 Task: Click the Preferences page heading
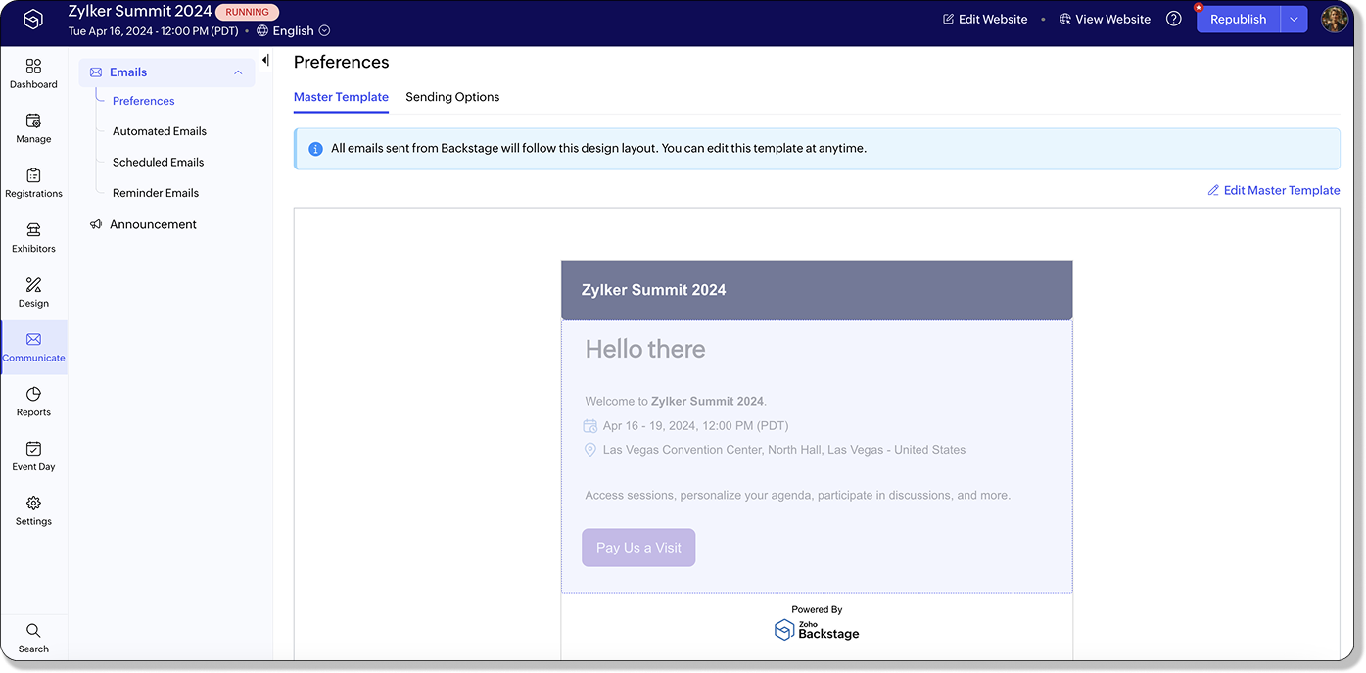tap(342, 62)
